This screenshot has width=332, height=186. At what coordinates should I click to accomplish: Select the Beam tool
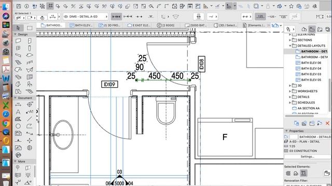tap(18, 55)
